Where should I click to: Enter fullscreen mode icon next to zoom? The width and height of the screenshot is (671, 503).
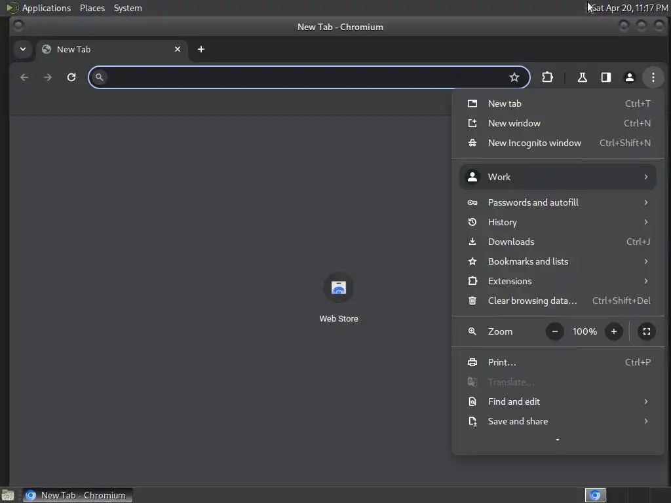(647, 331)
